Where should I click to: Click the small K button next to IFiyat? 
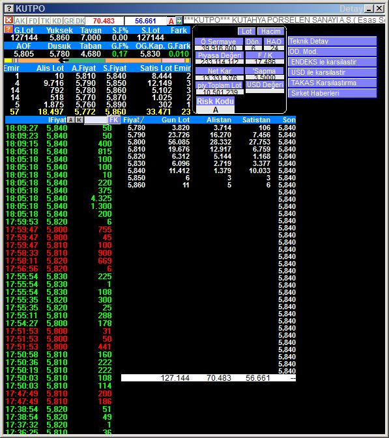(79, 120)
